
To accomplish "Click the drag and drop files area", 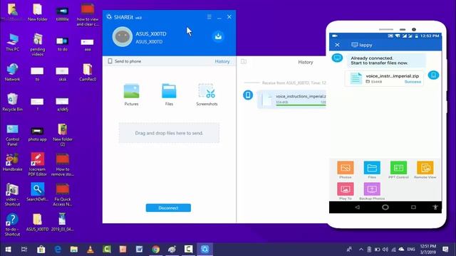I will (x=169, y=133).
